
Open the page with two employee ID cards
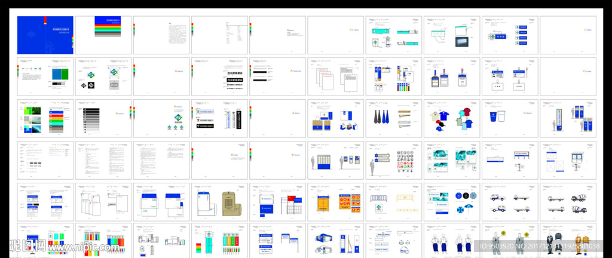(510, 77)
